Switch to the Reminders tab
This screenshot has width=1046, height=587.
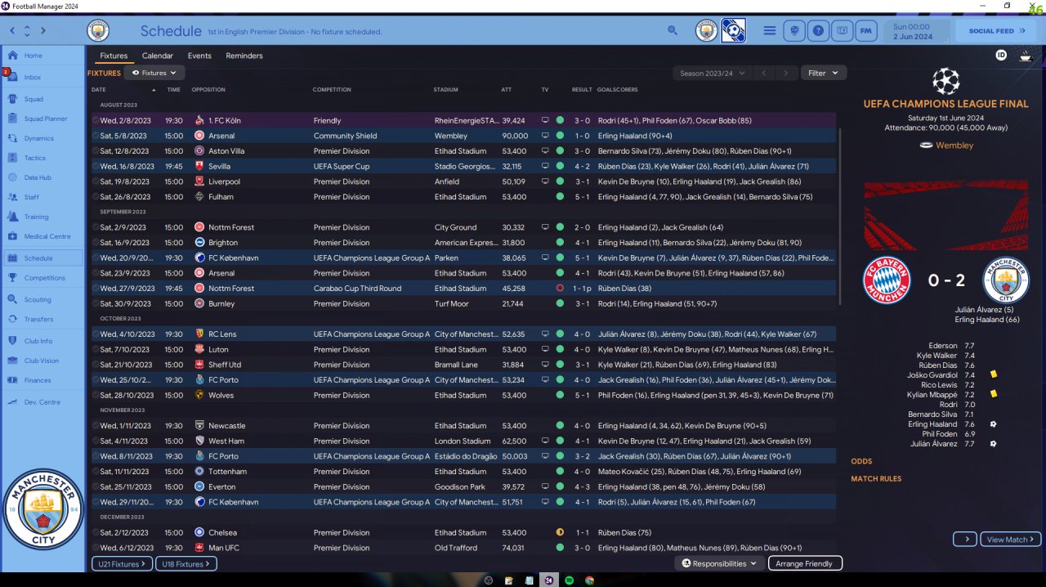244,56
